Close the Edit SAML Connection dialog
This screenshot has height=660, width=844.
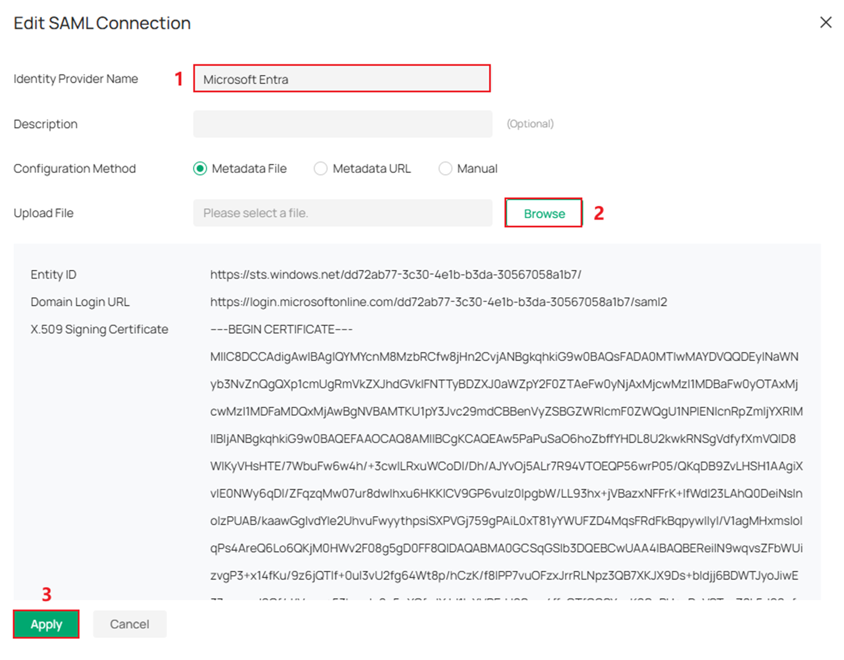825,22
